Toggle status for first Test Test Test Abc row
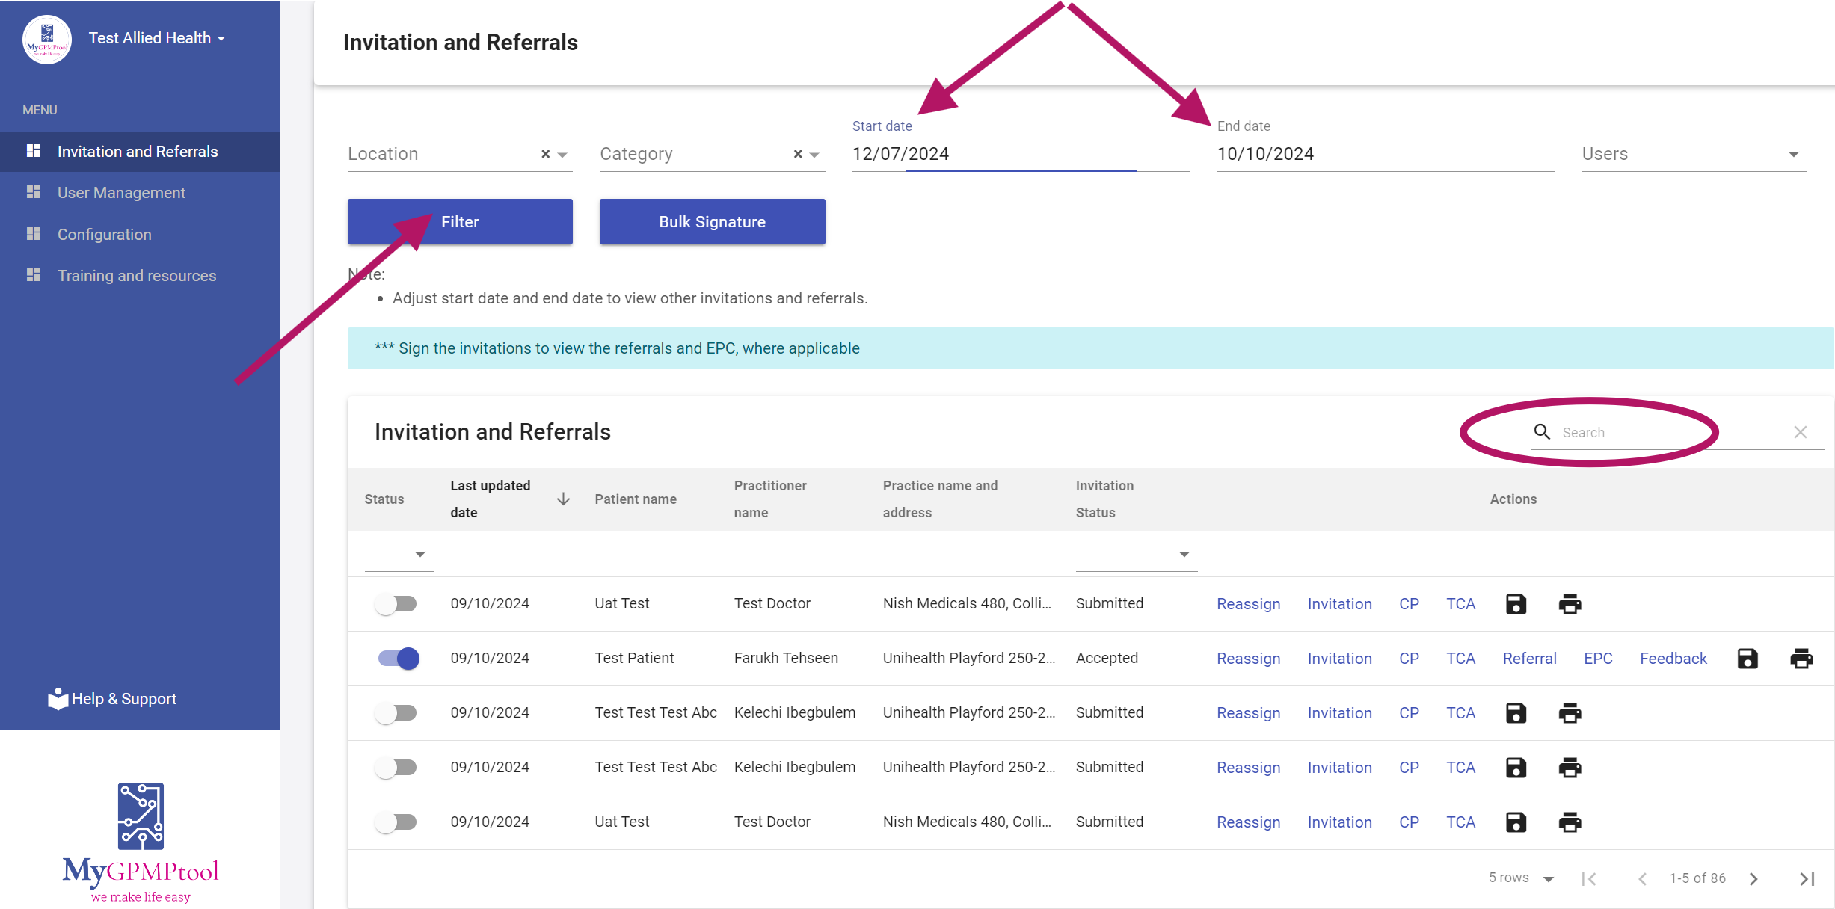 pyautogui.click(x=396, y=713)
